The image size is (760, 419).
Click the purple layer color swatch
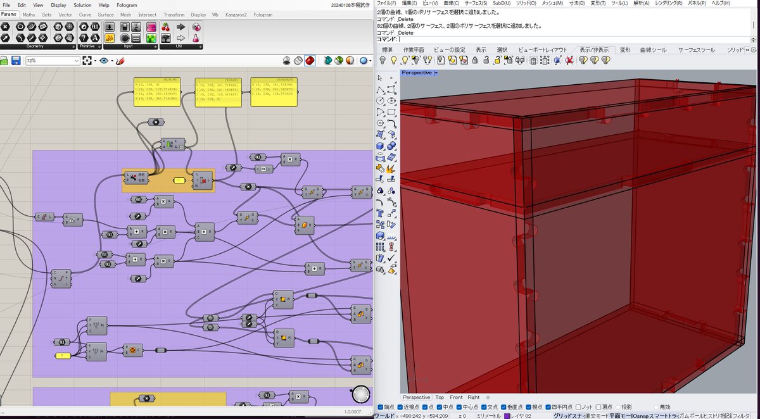(508, 416)
